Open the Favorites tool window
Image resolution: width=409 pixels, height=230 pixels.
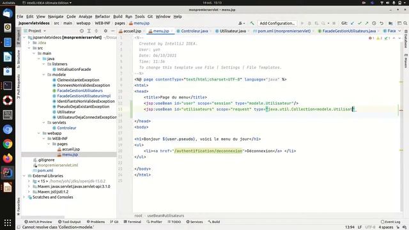pos(19,206)
